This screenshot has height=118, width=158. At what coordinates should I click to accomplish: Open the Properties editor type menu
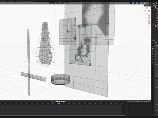coord(154,40)
